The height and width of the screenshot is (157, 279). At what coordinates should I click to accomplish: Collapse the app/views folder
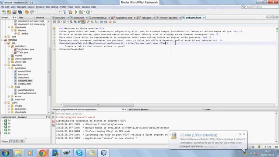pyautogui.click(x=6, y=65)
